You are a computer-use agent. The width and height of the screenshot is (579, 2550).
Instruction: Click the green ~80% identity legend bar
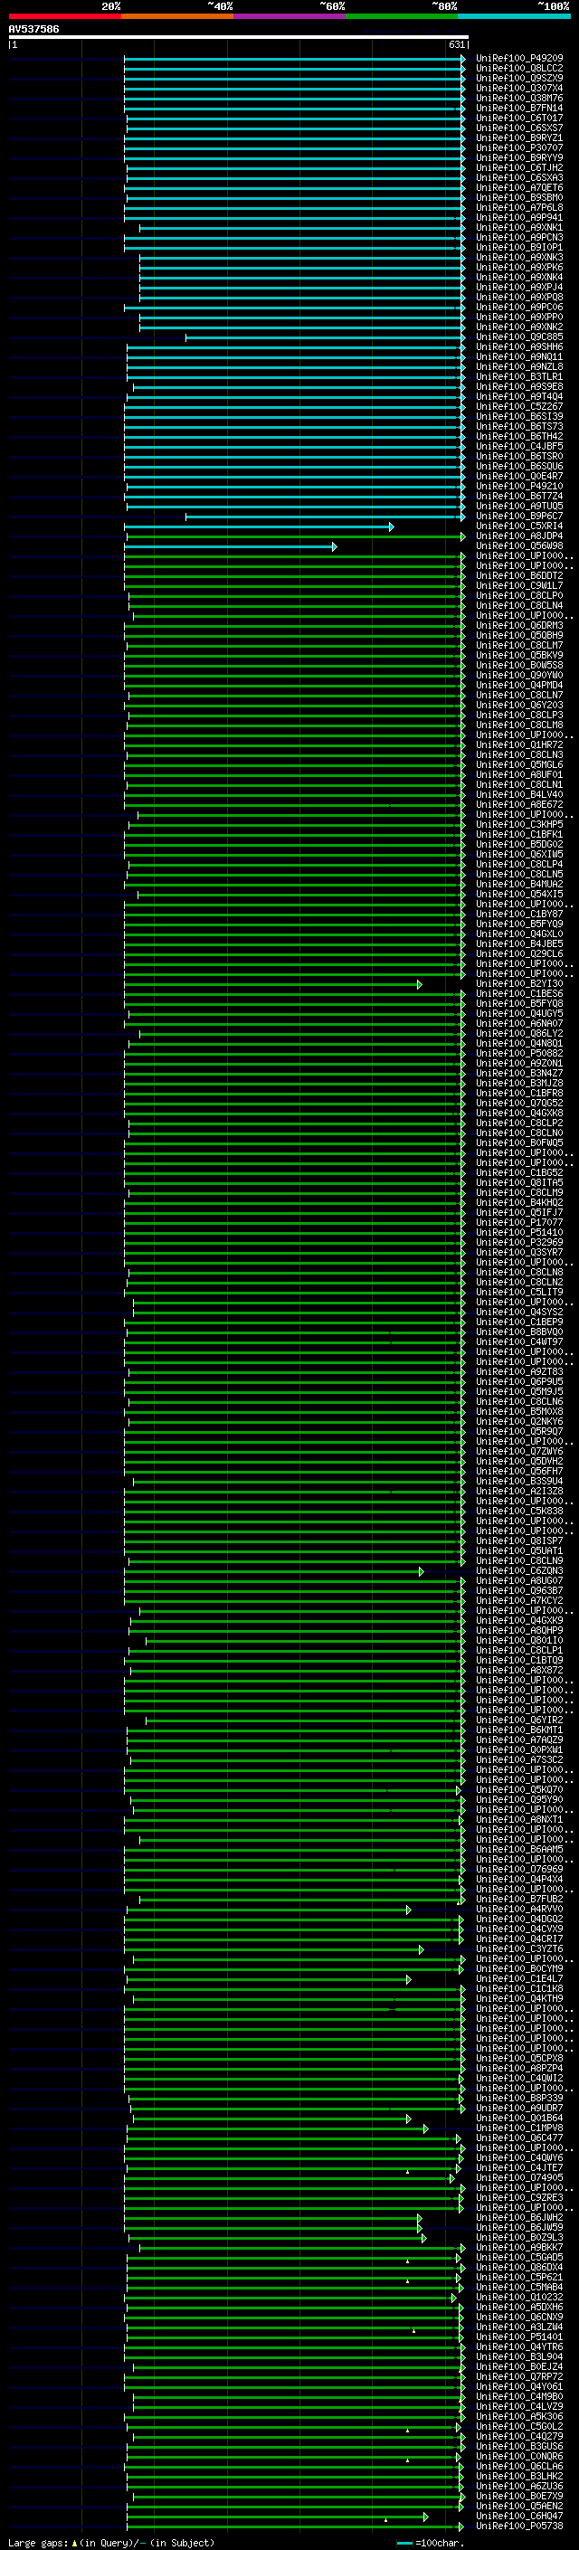(402, 16)
